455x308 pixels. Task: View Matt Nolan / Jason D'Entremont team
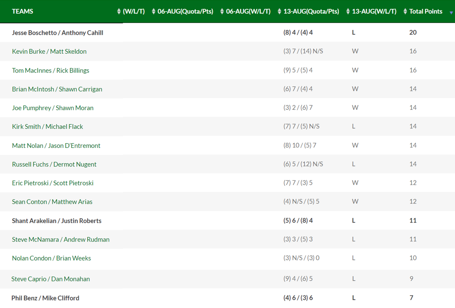56,145
